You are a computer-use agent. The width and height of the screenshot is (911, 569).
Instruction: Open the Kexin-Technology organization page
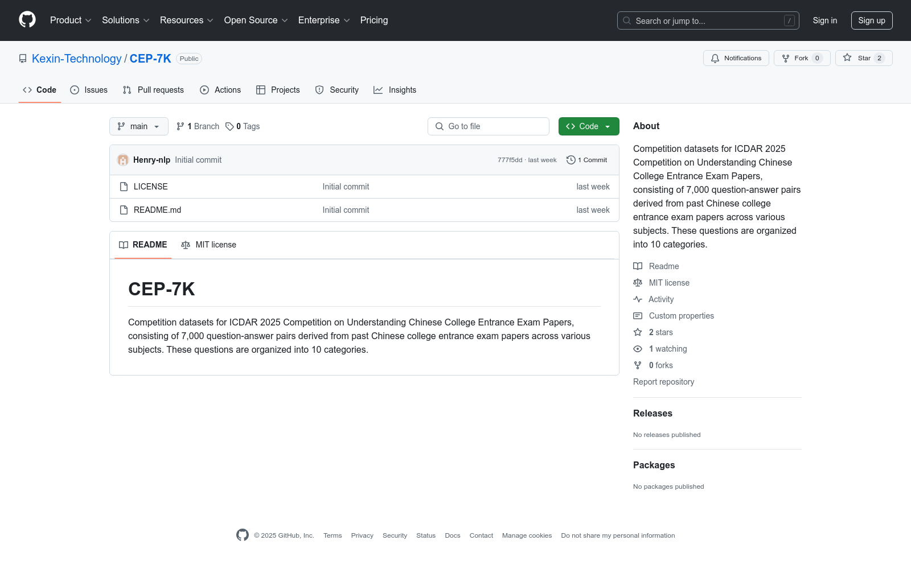(x=77, y=59)
